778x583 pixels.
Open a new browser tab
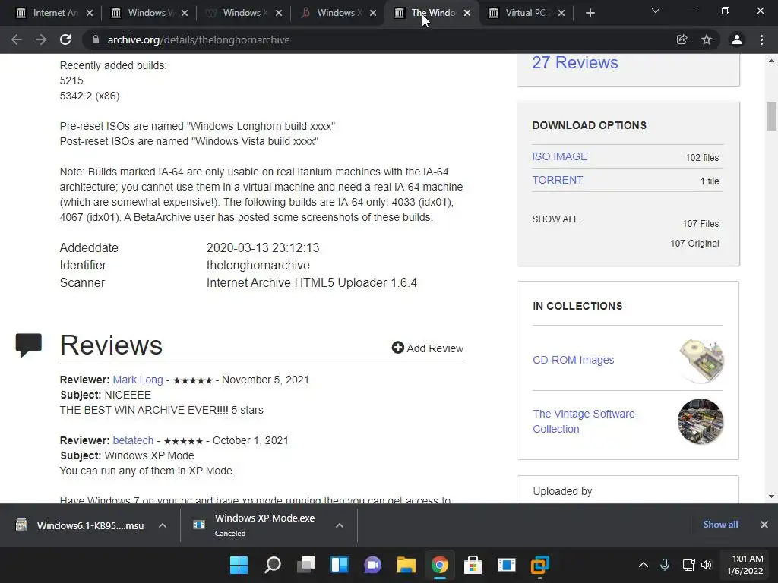[x=590, y=13]
